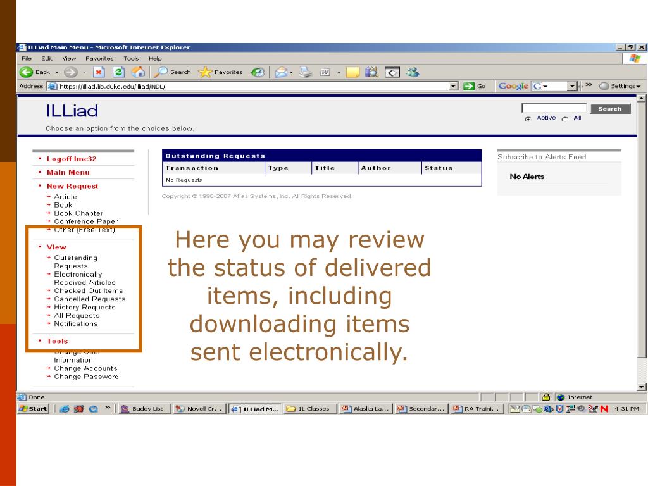This screenshot has width=648, height=486.
Task: Select the Active radio button
Action: tap(528, 119)
